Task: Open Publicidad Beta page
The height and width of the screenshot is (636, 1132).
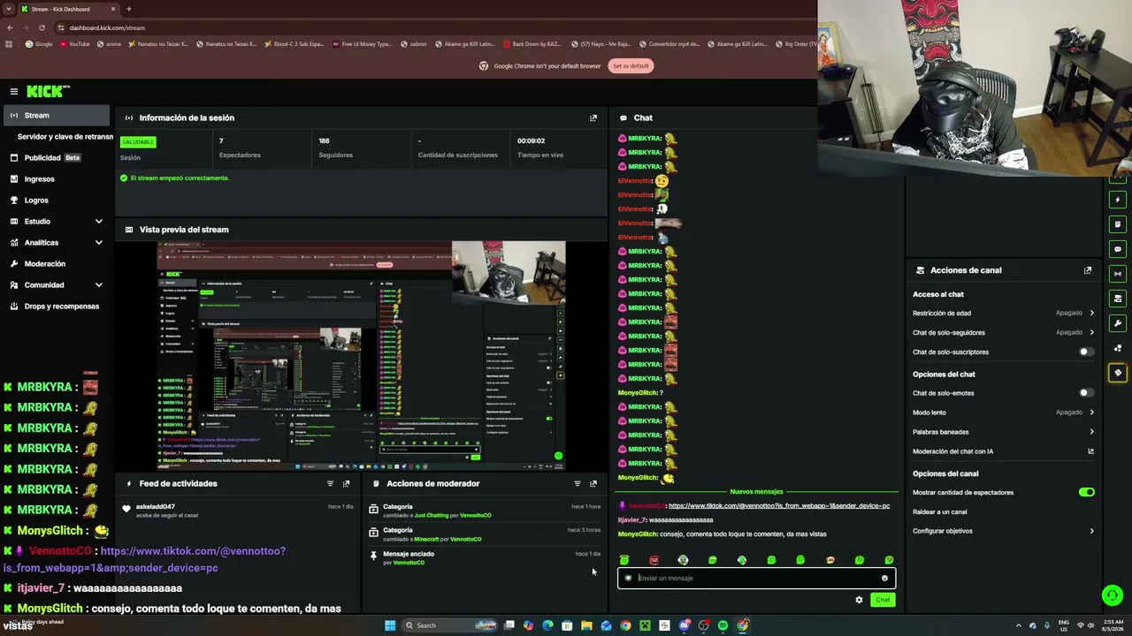Action: pyautogui.click(x=57, y=157)
